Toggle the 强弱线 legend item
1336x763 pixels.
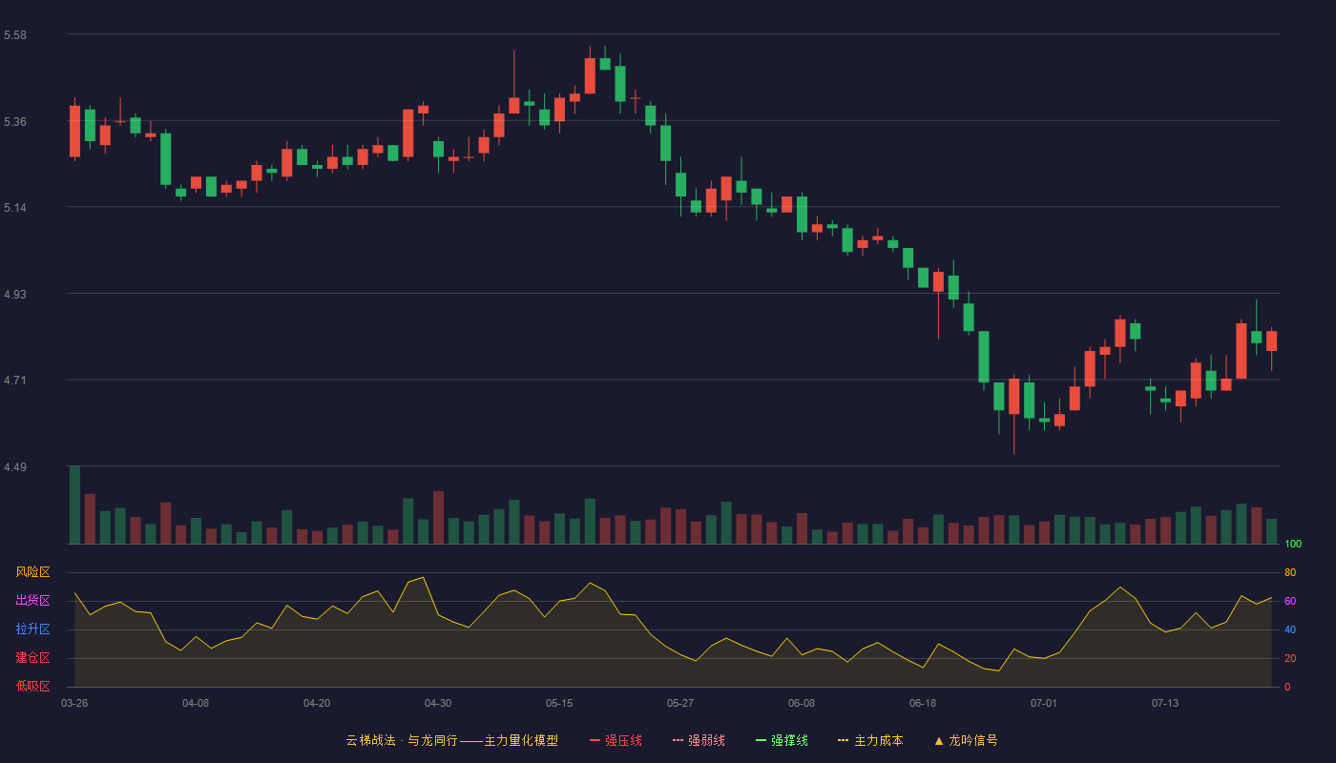[699, 740]
